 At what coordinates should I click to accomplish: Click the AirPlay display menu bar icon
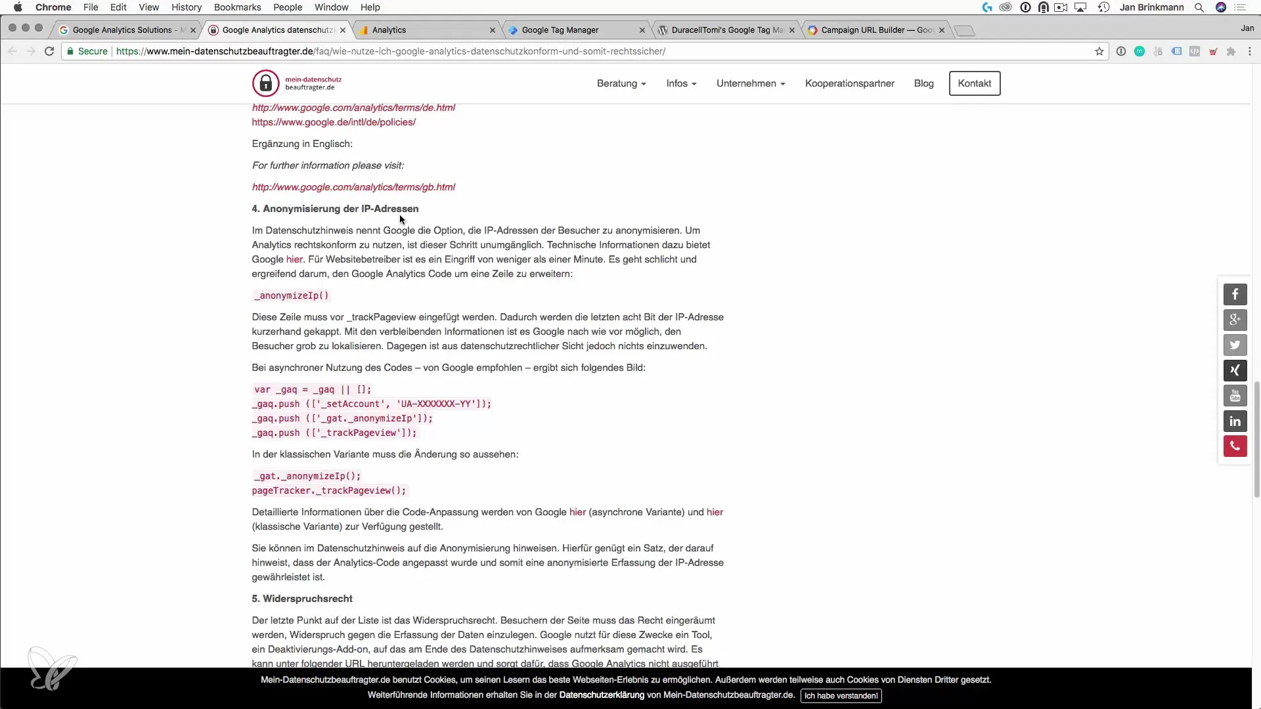1081,7
